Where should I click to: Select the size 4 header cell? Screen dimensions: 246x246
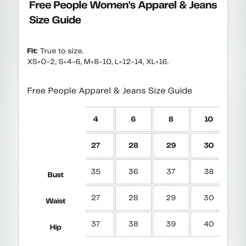(x=100, y=119)
